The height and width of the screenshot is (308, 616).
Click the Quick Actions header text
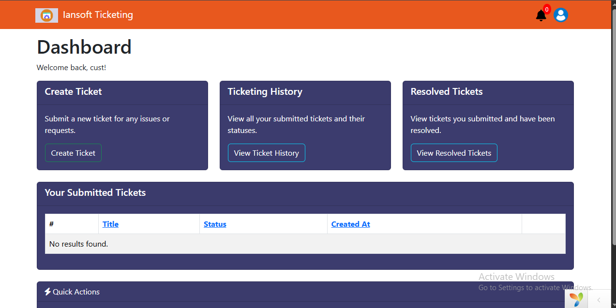pos(76,292)
